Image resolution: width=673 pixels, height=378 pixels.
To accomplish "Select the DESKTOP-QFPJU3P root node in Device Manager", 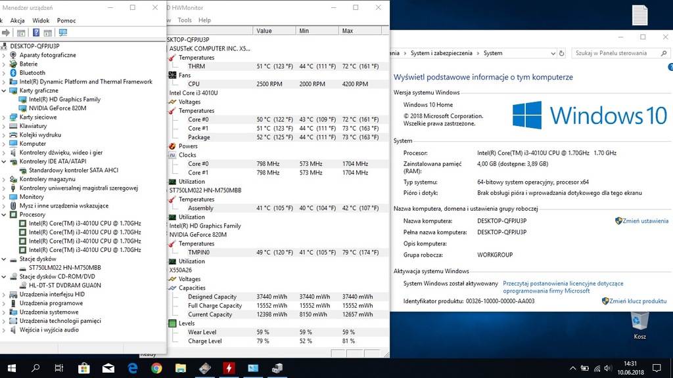I will coord(35,47).
